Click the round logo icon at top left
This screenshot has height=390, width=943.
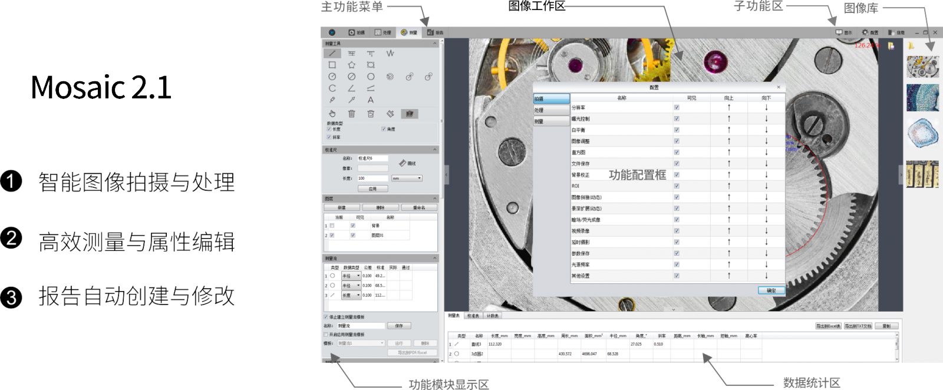click(332, 32)
